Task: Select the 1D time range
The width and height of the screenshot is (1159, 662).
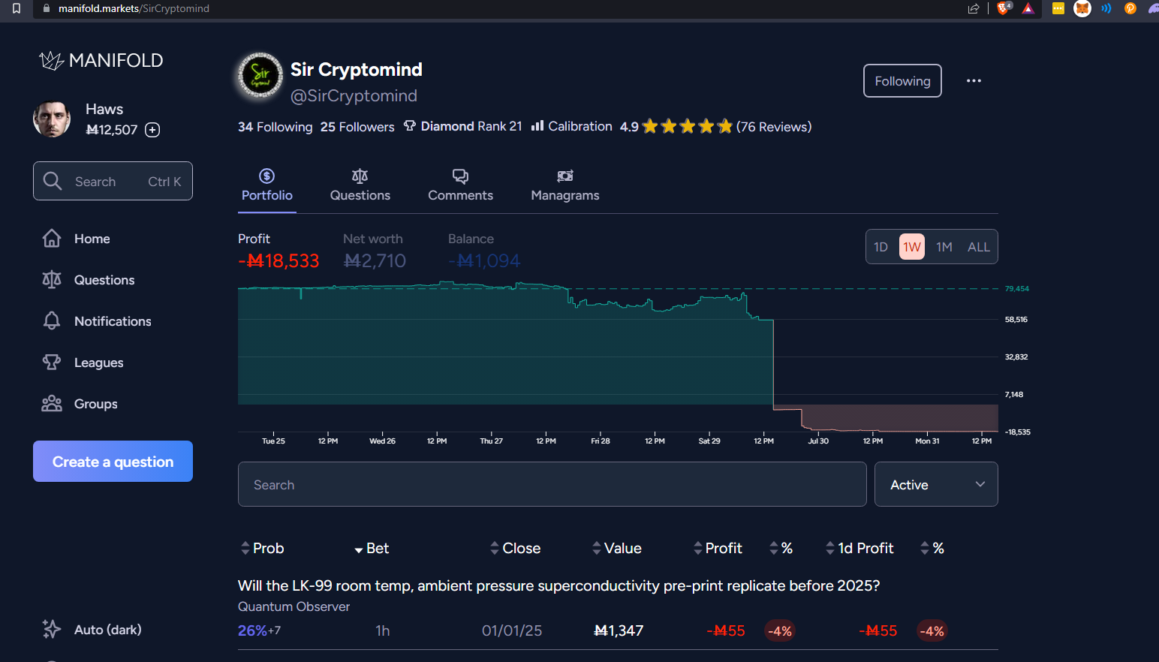Action: click(881, 247)
